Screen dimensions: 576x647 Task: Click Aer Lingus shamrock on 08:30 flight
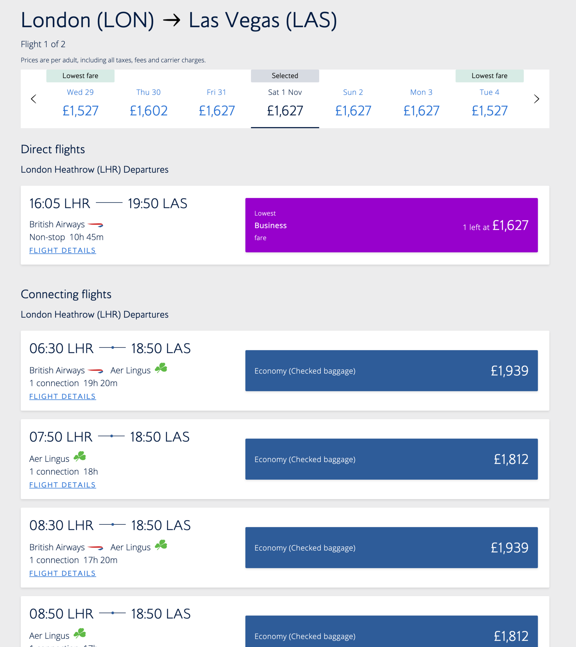pos(161,545)
